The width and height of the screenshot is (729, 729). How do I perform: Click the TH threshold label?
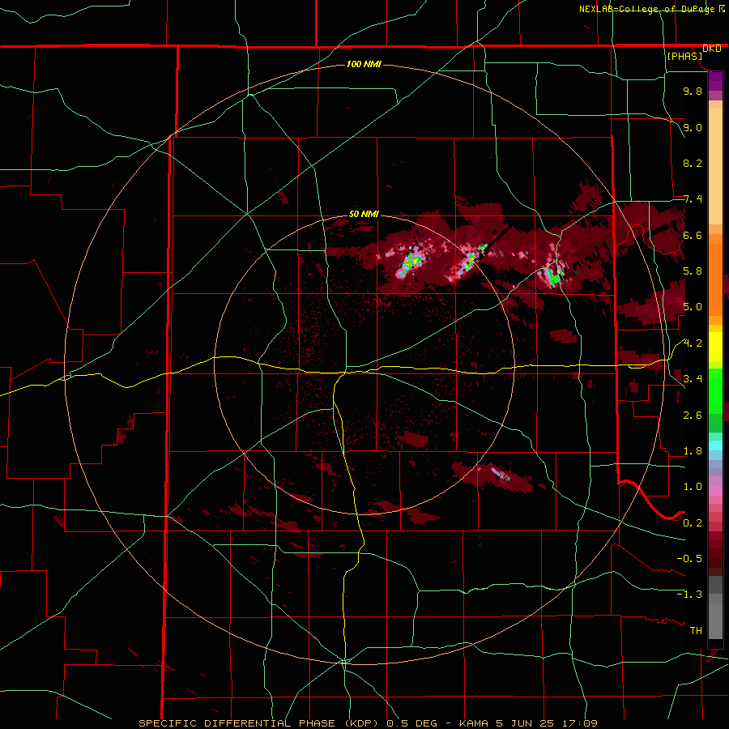tap(696, 631)
